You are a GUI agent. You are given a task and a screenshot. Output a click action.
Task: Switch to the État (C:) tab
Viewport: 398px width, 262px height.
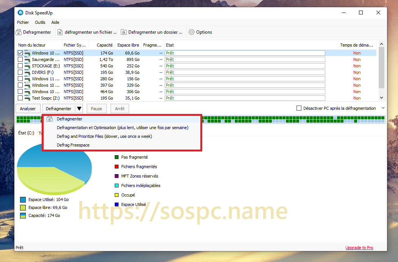(x=26, y=133)
